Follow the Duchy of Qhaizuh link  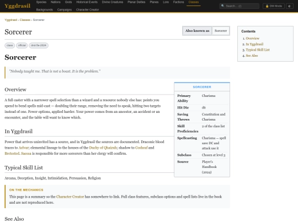(x=103, y=148)
